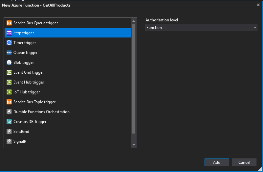263x172 pixels.
Task: Click the IoT Hub trigger icon
Action: [9, 92]
